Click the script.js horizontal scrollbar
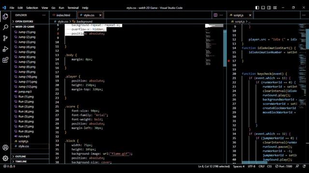 pos(254,162)
